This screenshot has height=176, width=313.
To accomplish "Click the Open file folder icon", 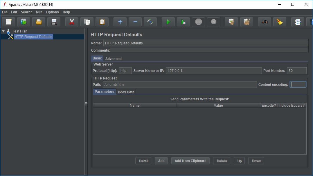I will click(39, 22).
